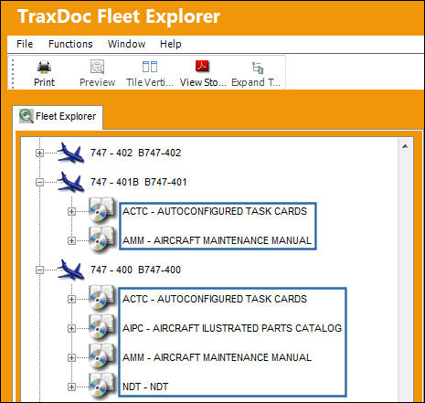Open the Help menu
Viewport: 425px width, 403px height.
pyautogui.click(x=171, y=44)
